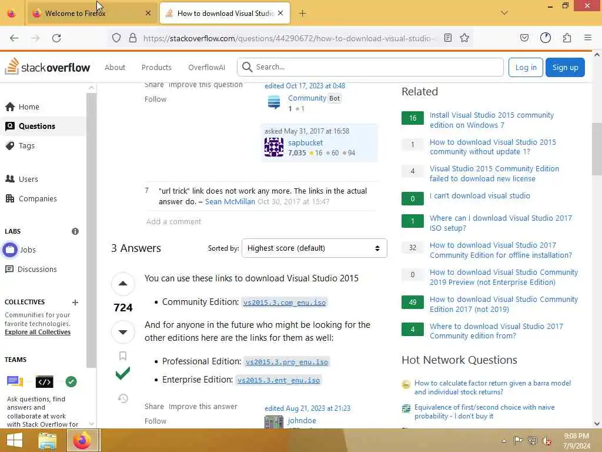This screenshot has width=602, height=452.
Task: Bookmark this page with the star icon
Action: coord(464,38)
